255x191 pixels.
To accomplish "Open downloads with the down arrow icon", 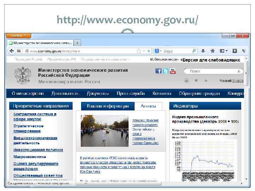I will click(203, 51).
